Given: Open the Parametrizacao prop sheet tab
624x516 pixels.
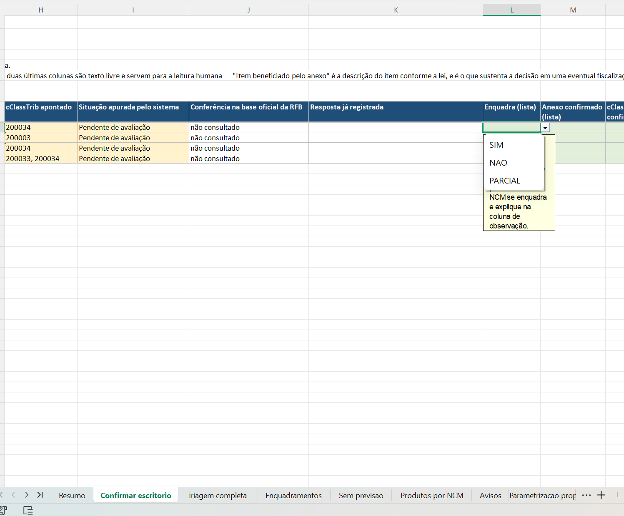Looking at the screenshot, I should coord(542,495).
